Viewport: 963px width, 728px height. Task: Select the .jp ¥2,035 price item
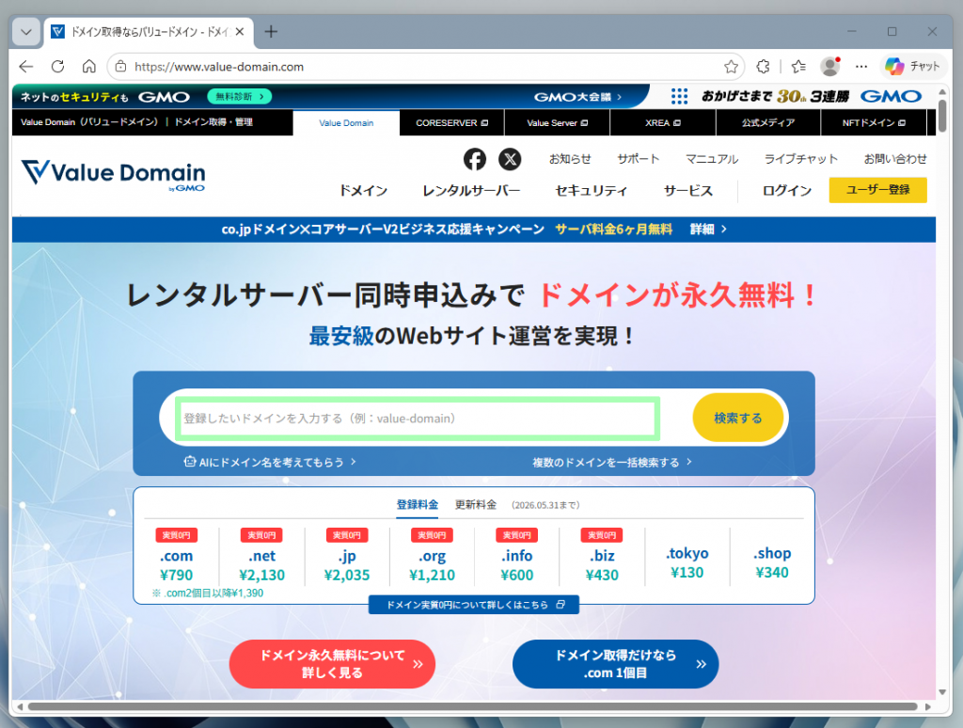(347, 557)
